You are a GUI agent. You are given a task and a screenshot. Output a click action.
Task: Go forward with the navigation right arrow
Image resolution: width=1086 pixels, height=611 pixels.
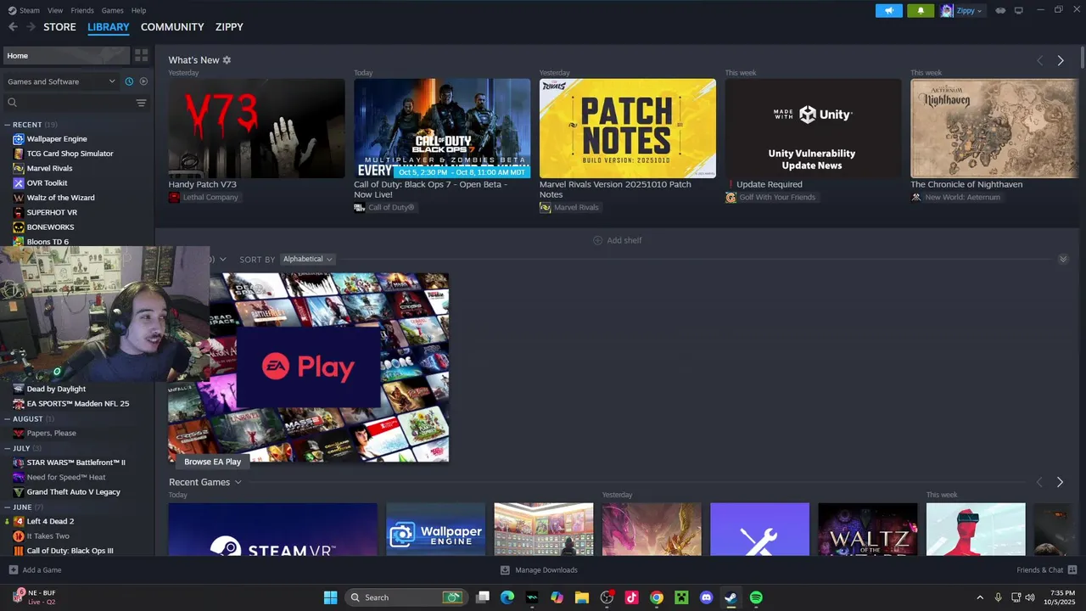point(31,27)
